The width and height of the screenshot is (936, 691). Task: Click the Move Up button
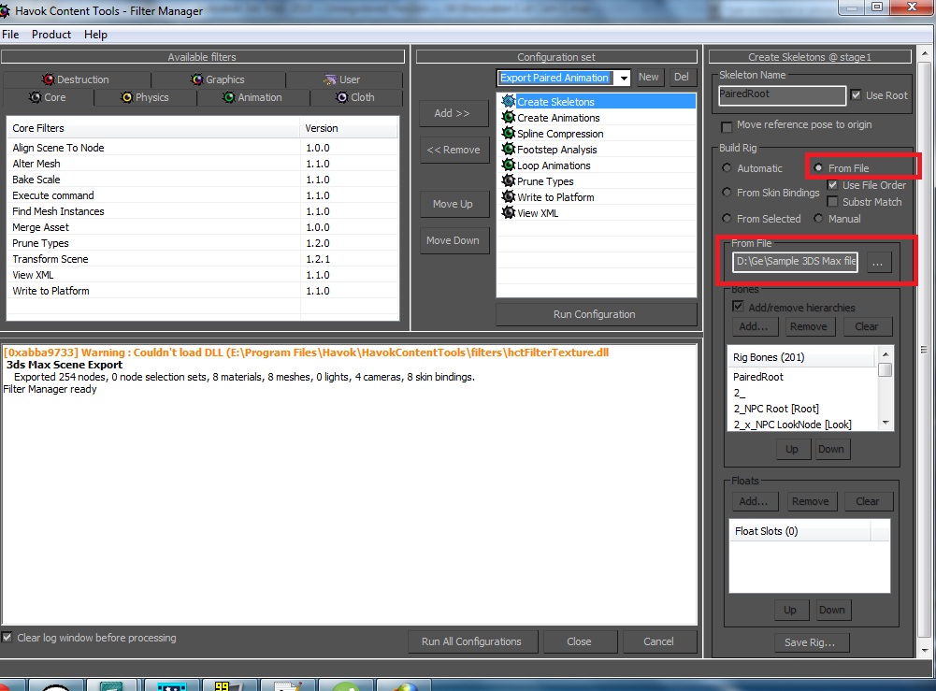coord(454,204)
